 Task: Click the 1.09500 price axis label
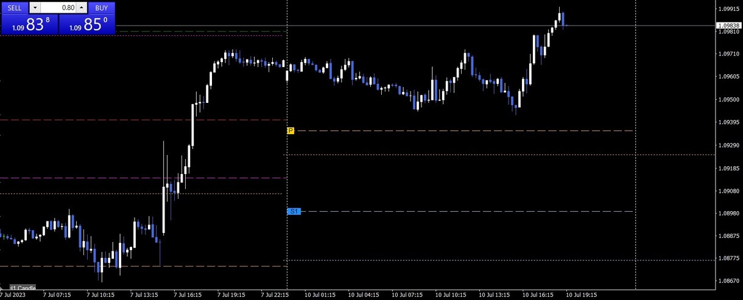click(x=728, y=100)
